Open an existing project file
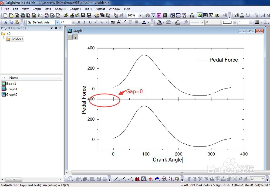 coord(66,15)
